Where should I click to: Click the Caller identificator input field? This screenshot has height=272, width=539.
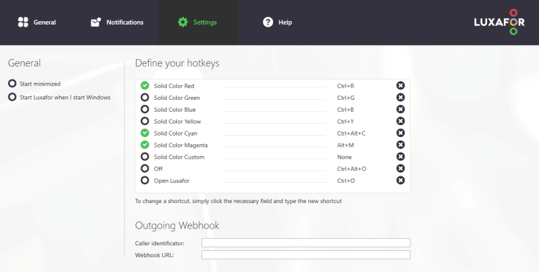pyautogui.click(x=306, y=242)
